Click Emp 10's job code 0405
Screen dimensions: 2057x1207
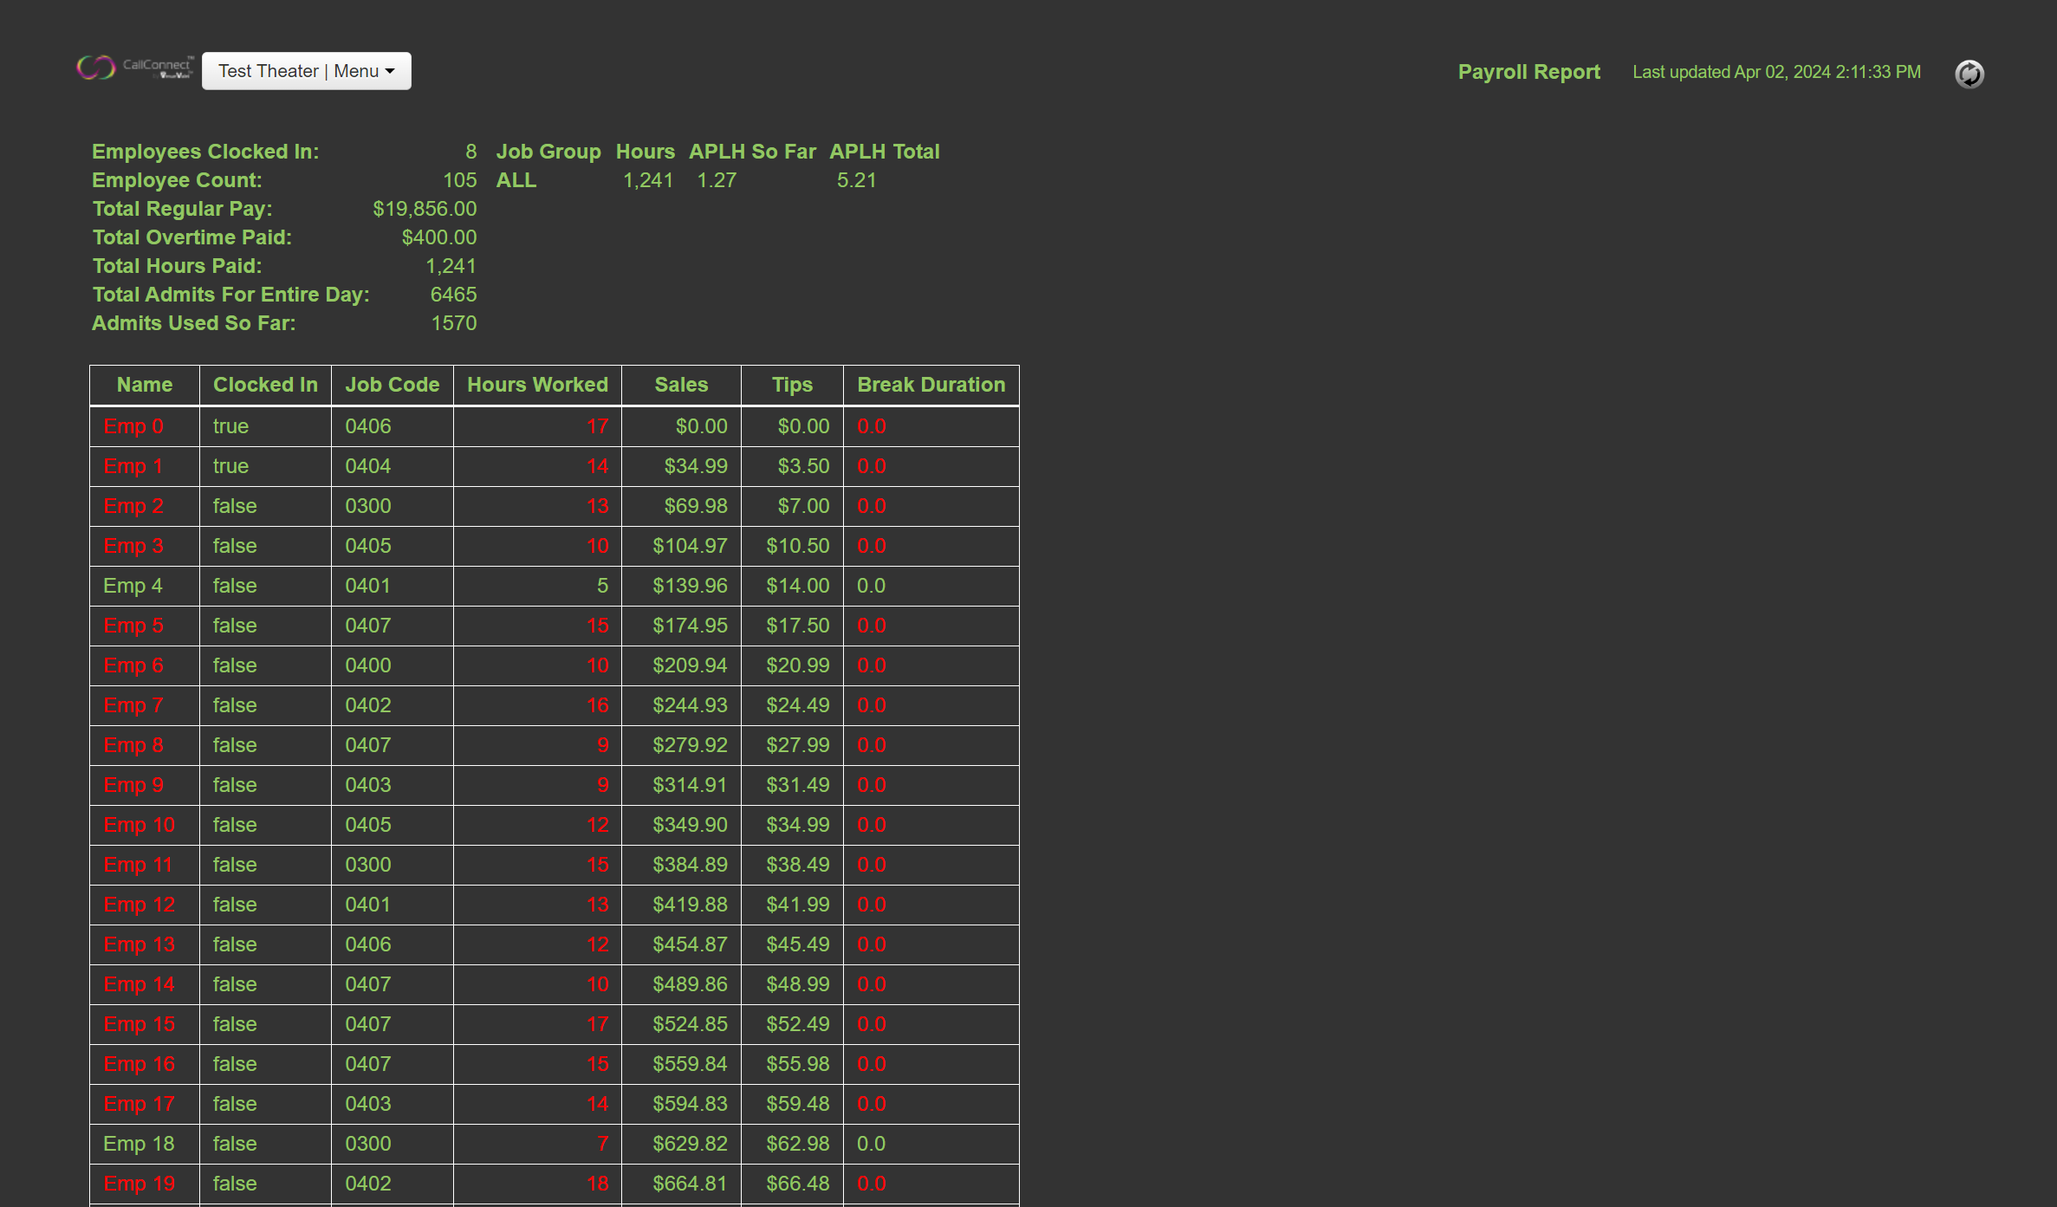367,825
